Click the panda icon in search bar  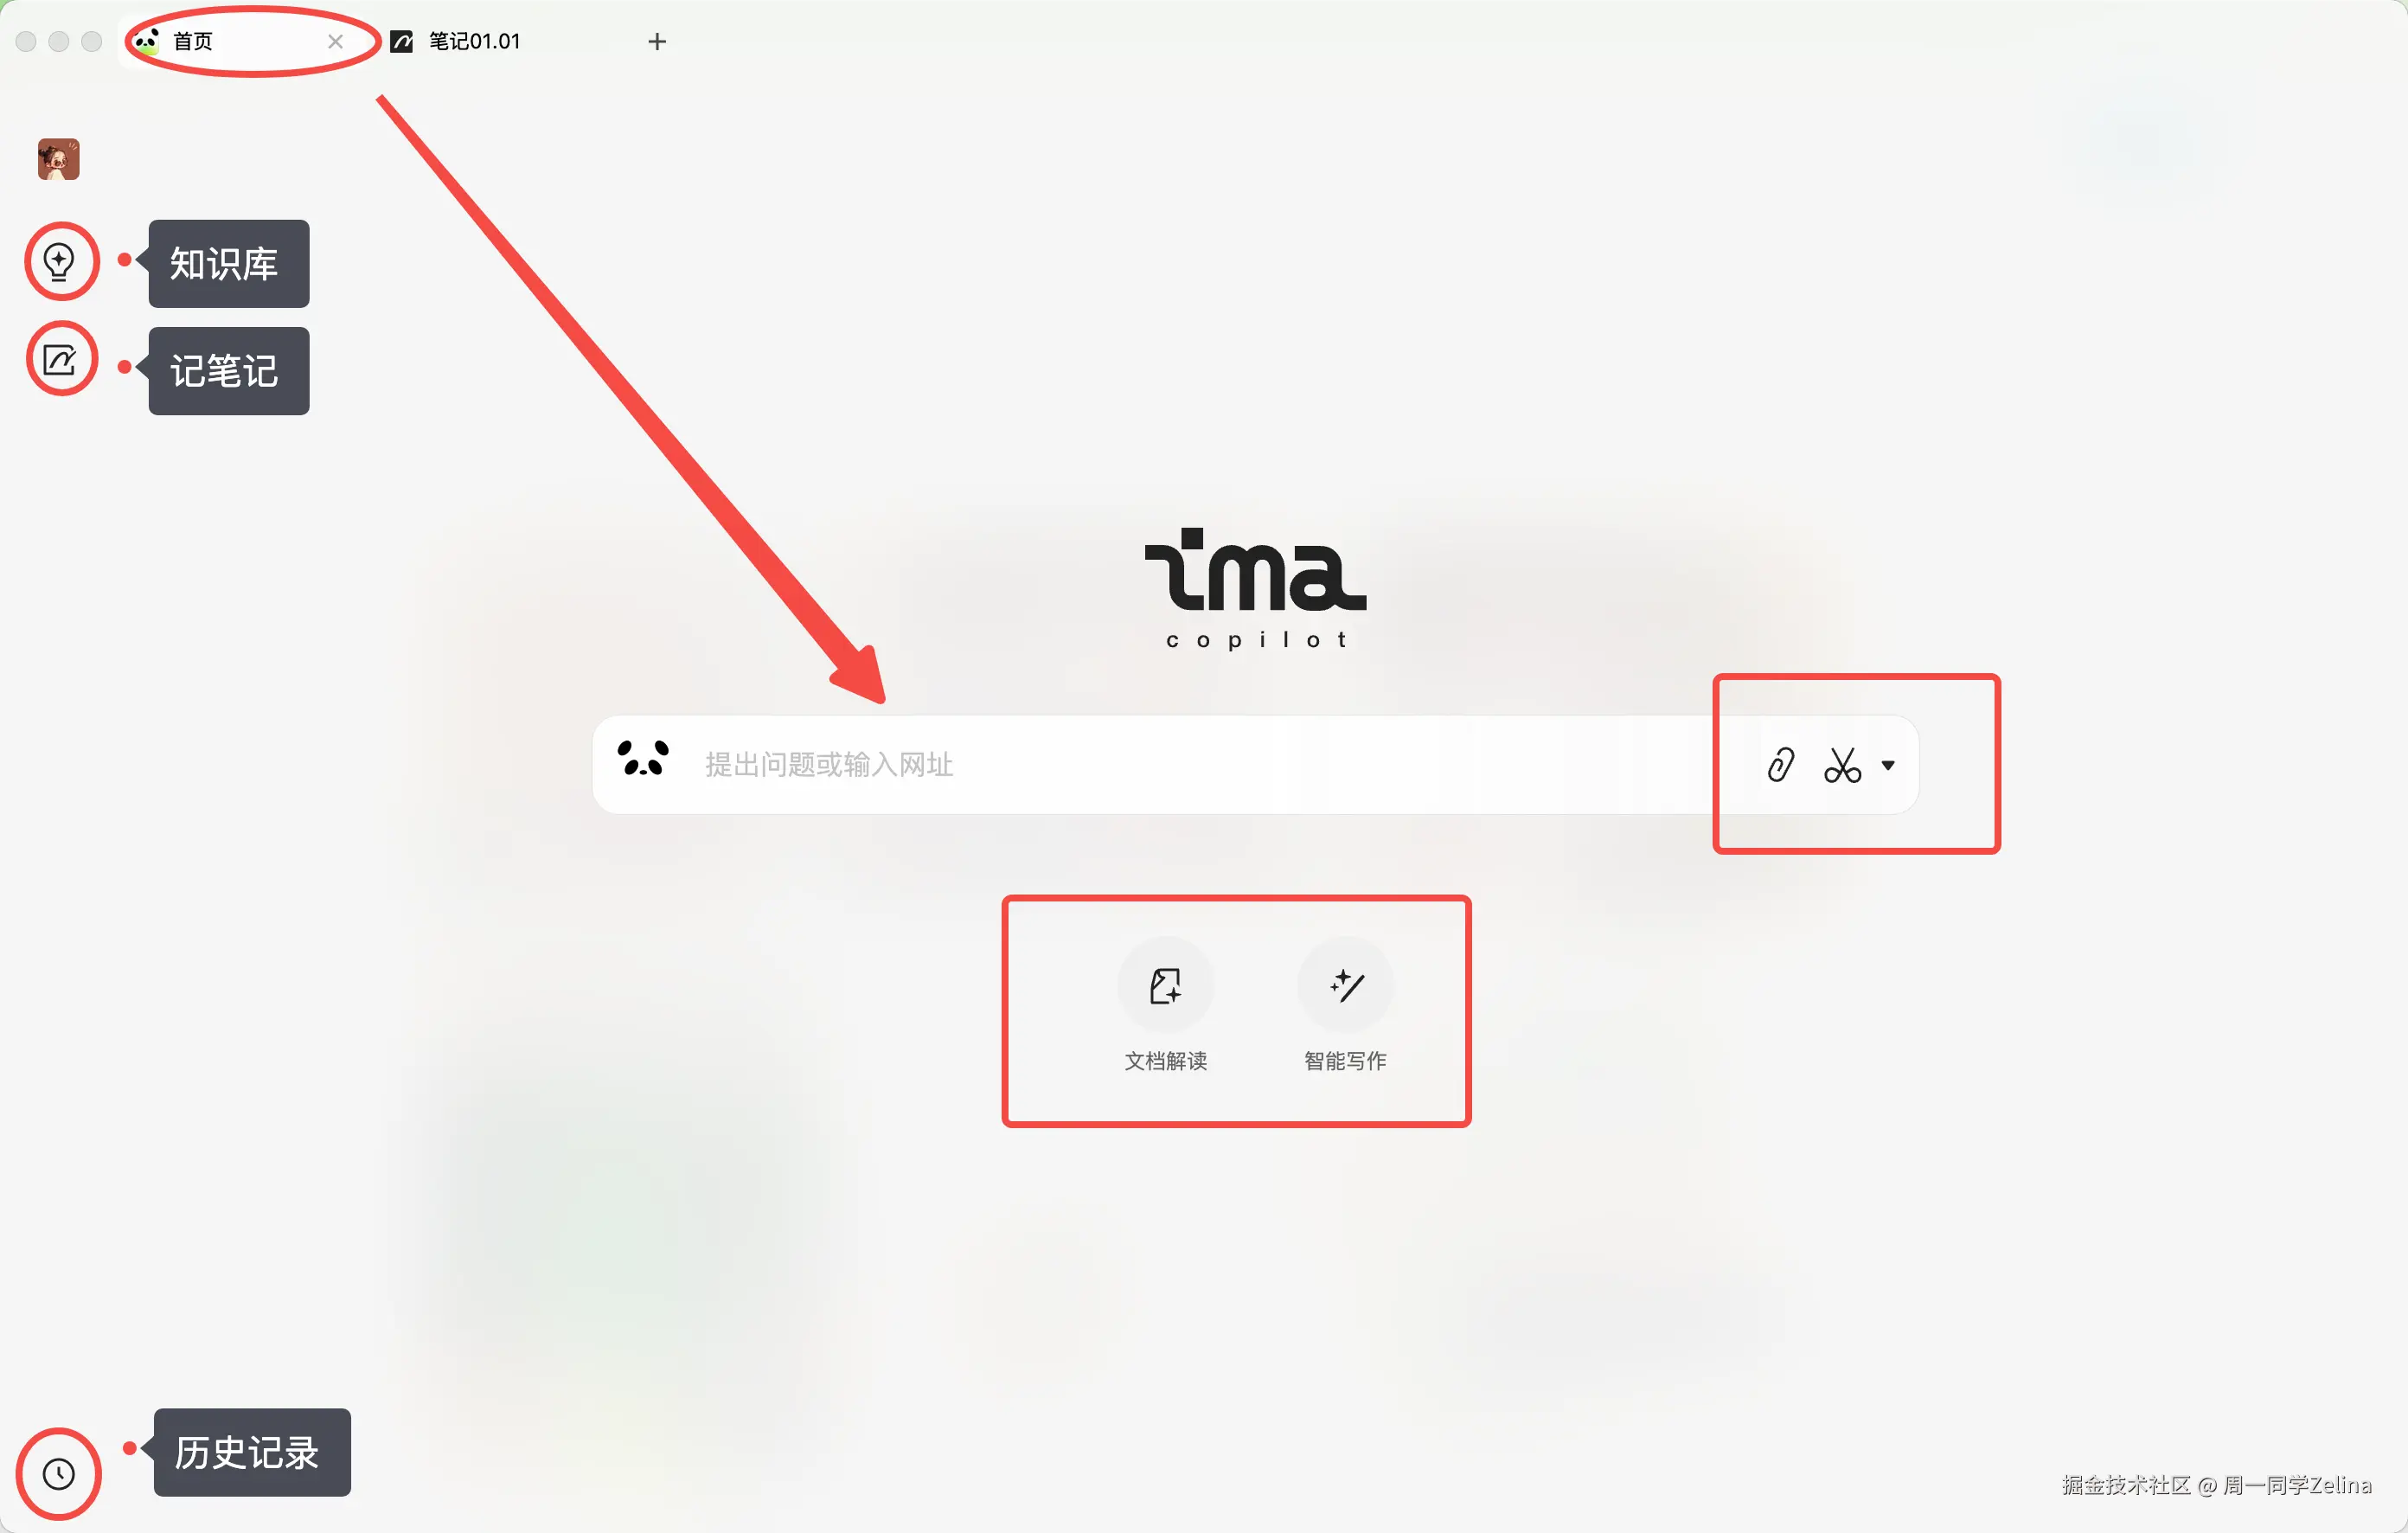pos(642,759)
